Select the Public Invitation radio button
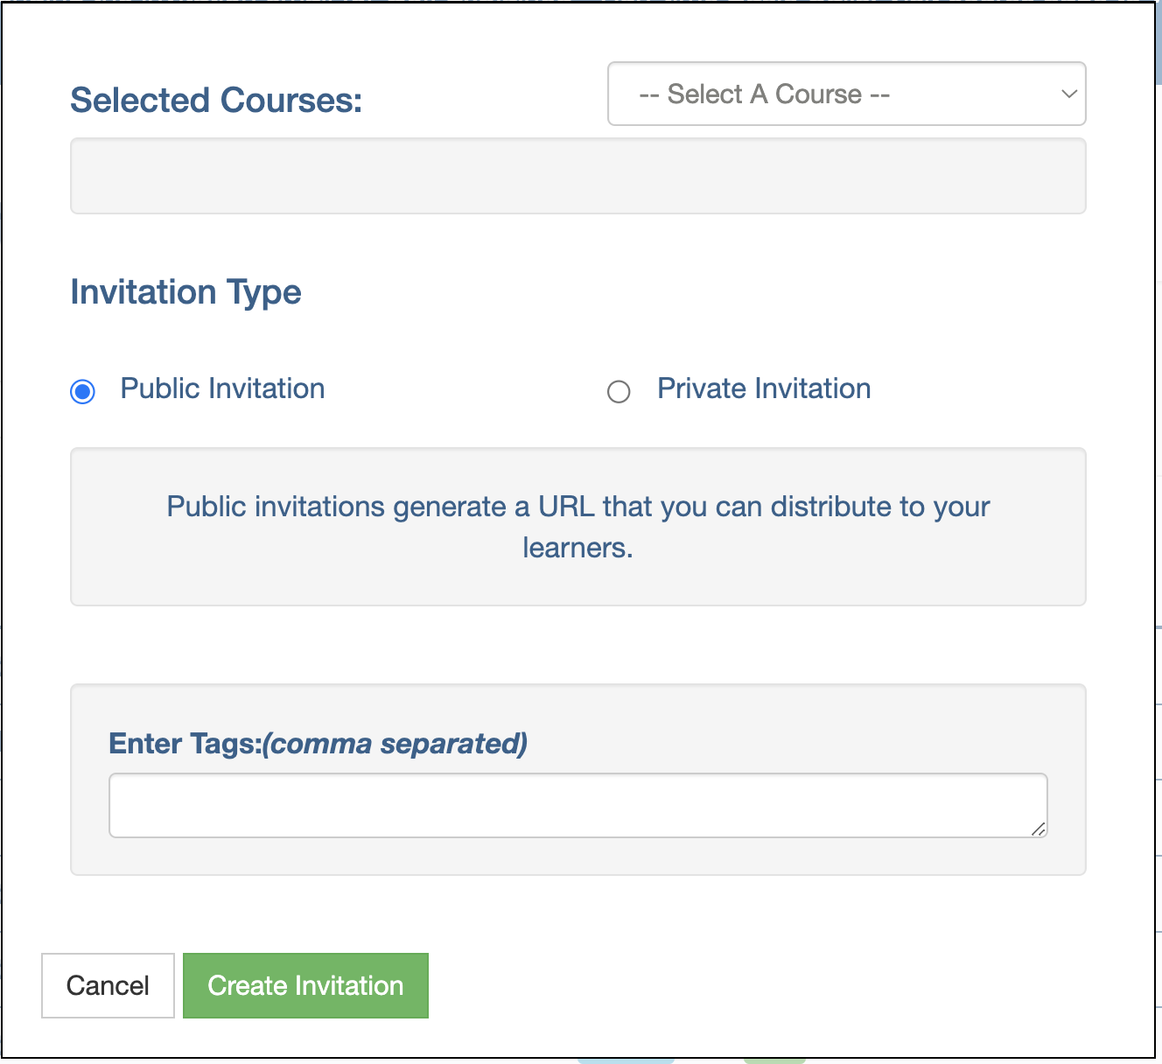This screenshot has width=1162, height=1064. coord(83,391)
